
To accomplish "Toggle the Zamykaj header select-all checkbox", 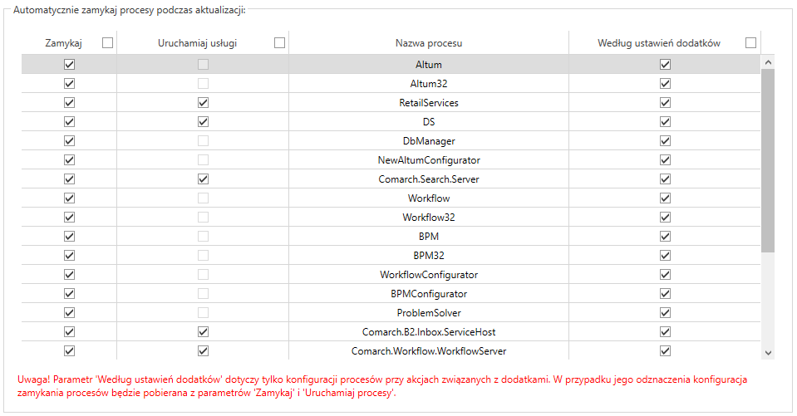I will [x=107, y=43].
